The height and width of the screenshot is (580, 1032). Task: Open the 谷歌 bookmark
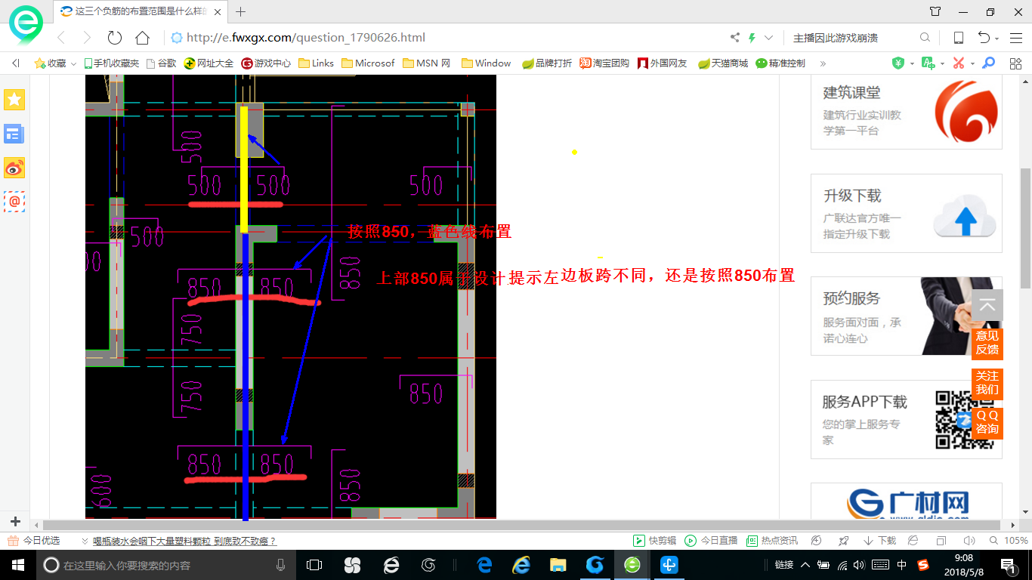(162, 63)
